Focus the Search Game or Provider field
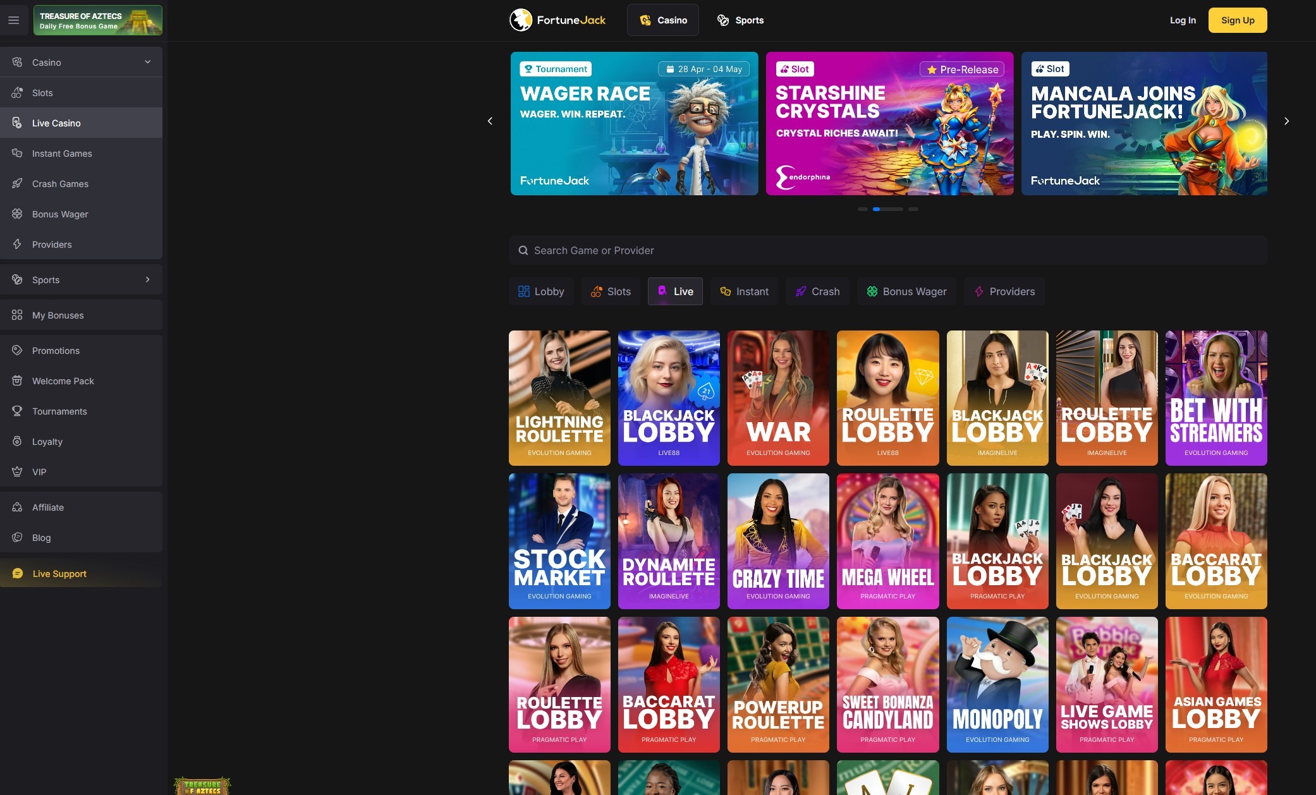The height and width of the screenshot is (795, 1316). (888, 251)
